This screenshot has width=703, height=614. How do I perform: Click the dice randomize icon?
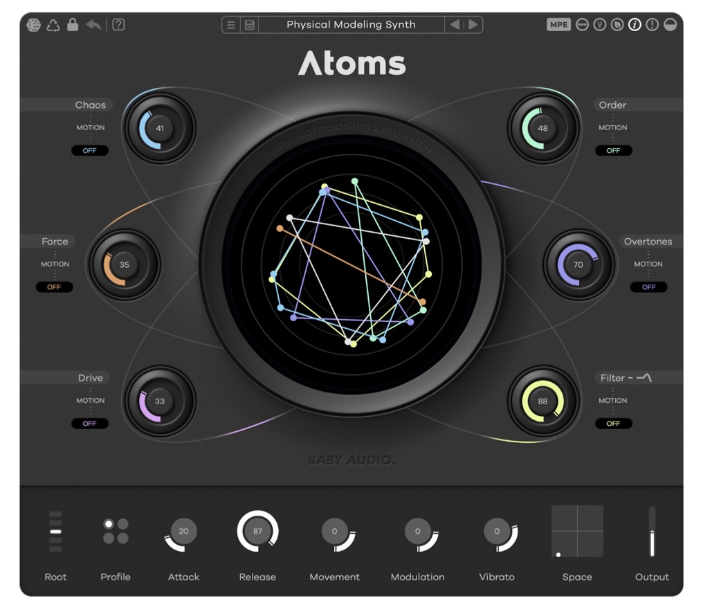(x=33, y=24)
